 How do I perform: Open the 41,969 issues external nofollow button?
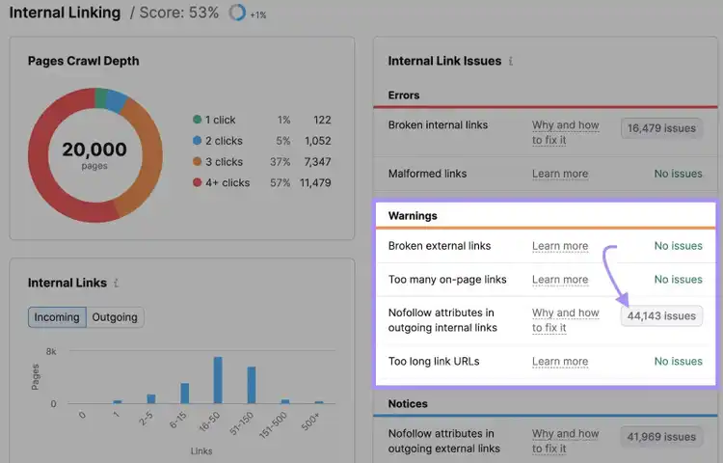click(661, 437)
